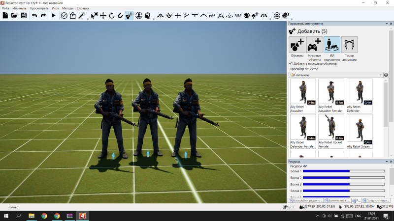The image size is (394, 221).
Task: Select the highlighted Add objects toolbar tool
Action: (129, 16)
